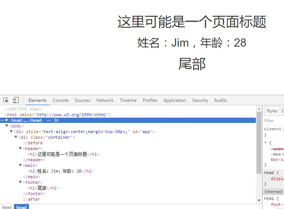Click the 'head {' rule selector in Styles
The height and width of the screenshot is (209, 284).
point(271,173)
